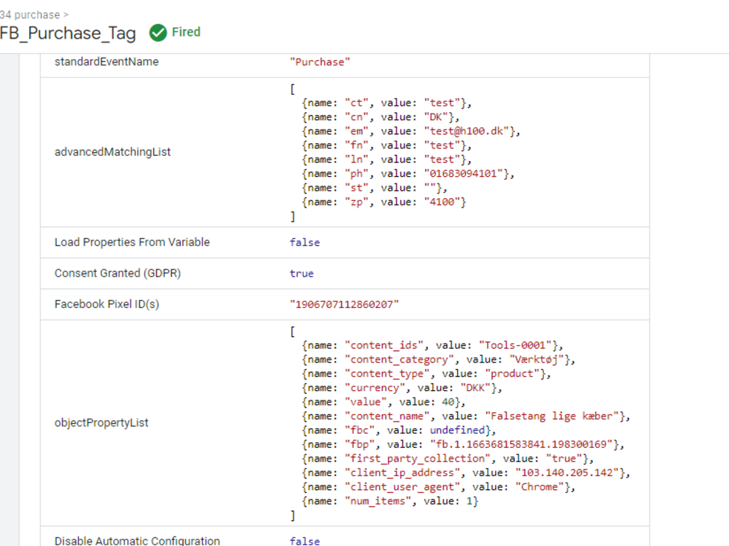Select the phone 01683094101 line

408,174
